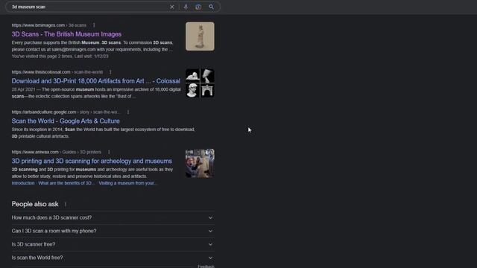Open '3D printing and 3D scanning for archeology'
Screen dimensions: 477x268
tap(92, 161)
